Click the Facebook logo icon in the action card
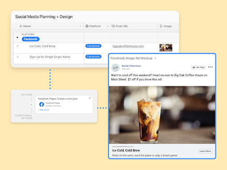 pos(42,104)
